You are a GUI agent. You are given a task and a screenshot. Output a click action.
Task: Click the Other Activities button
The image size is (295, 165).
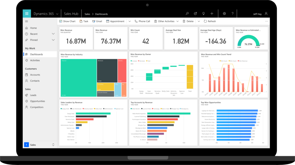[164, 21]
